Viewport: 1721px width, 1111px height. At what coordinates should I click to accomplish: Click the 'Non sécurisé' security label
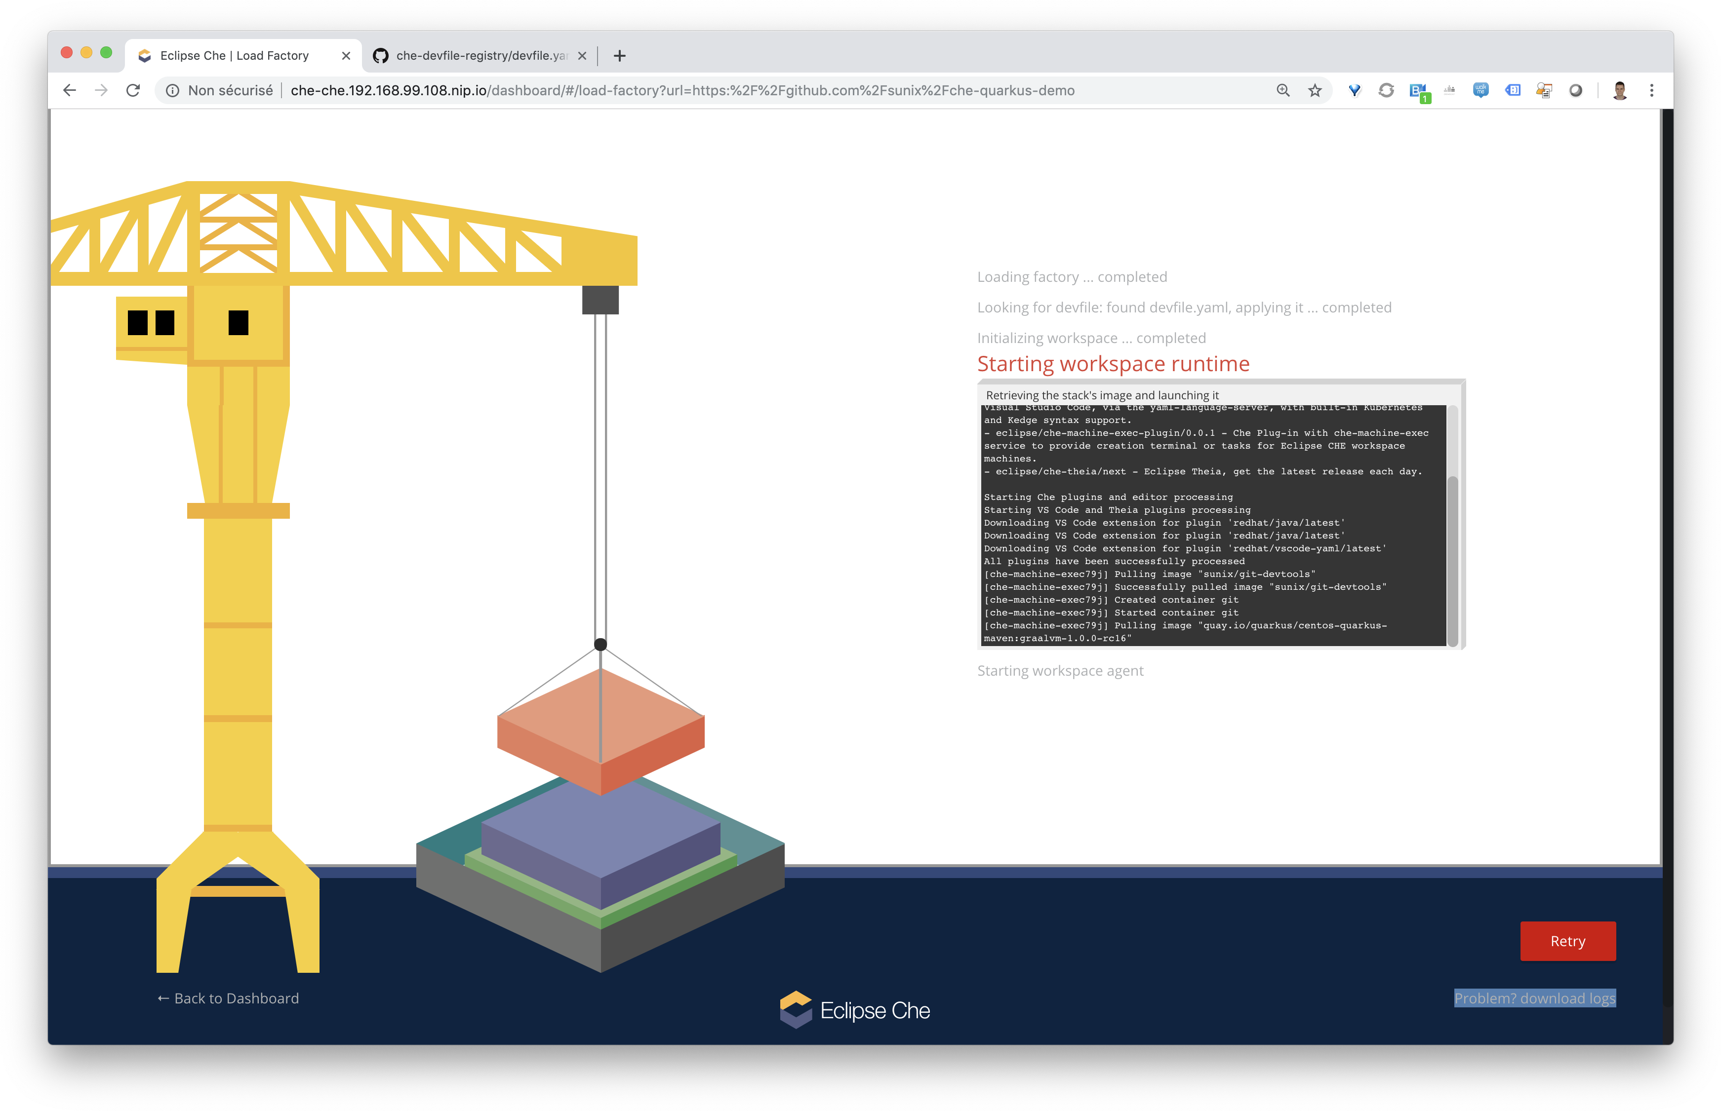[x=230, y=90]
